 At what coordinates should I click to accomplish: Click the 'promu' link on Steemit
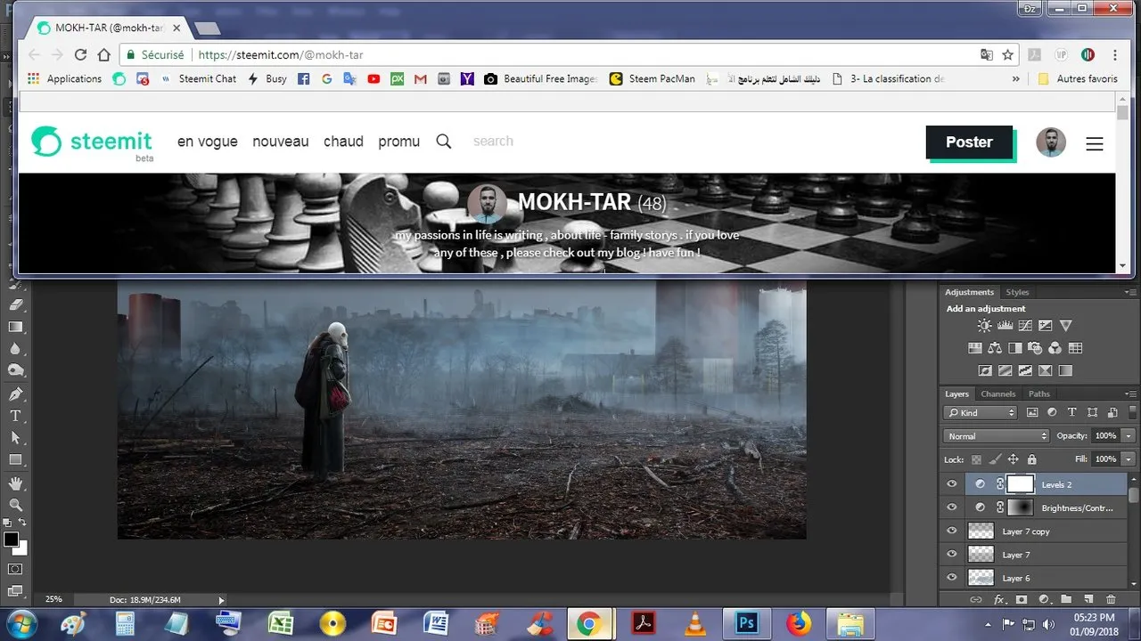point(398,142)
